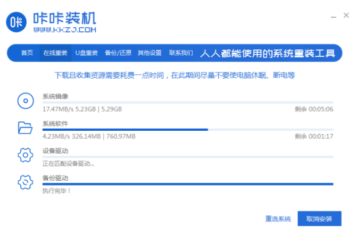Click the 系统软件 folder icon
350x235 pixels.
pyautogui.click(x=25, y=128)
